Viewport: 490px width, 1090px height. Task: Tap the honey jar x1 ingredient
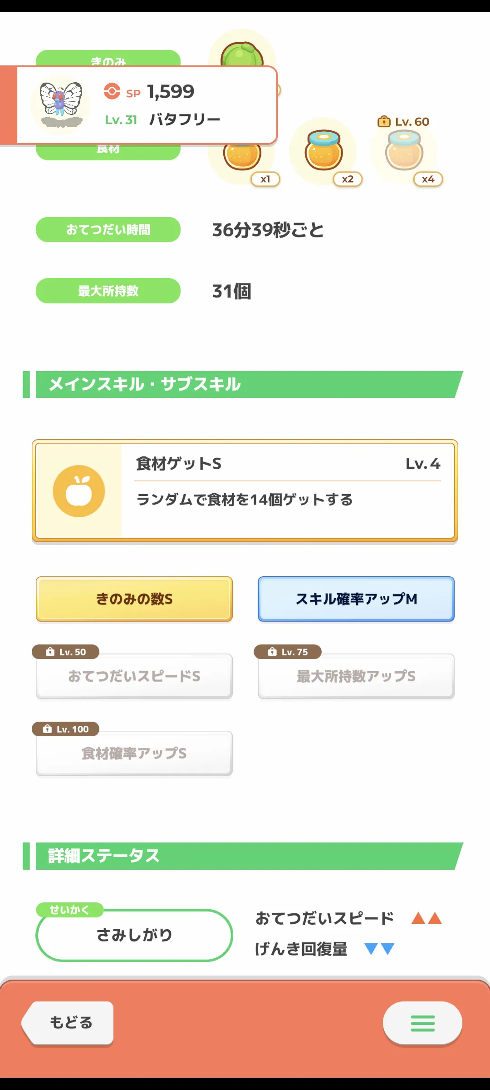242,157
